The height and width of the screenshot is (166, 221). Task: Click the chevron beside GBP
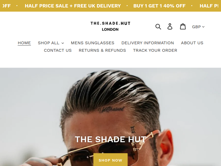tap(203, 27)
